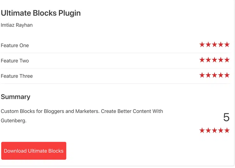The image size is (235, 168).
Task: Click the summary description paragraph
Action: click(82, 116)
